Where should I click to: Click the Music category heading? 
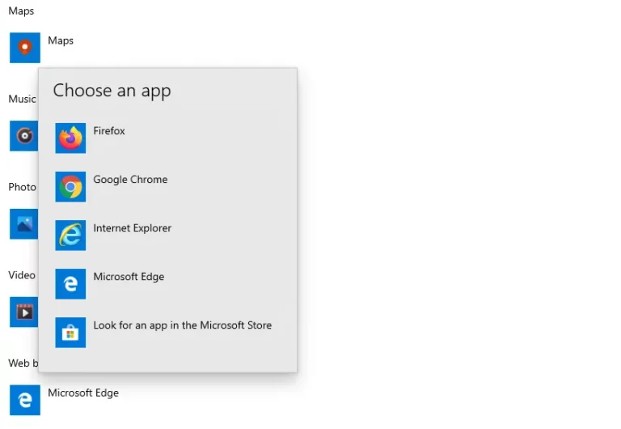click(x=22, y=99)
